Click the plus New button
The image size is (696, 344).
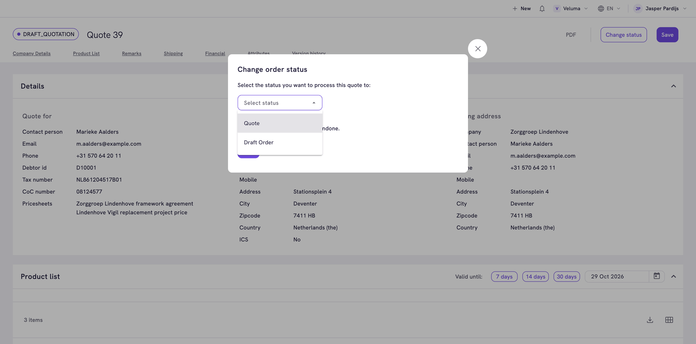522,8
